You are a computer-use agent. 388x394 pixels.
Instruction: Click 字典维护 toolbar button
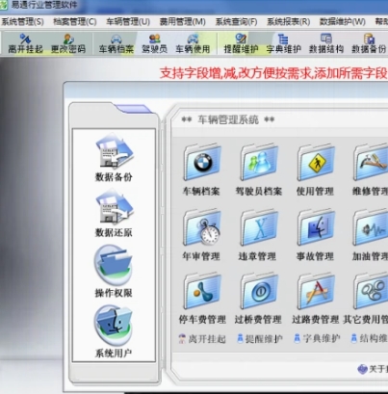click(283, 43)
